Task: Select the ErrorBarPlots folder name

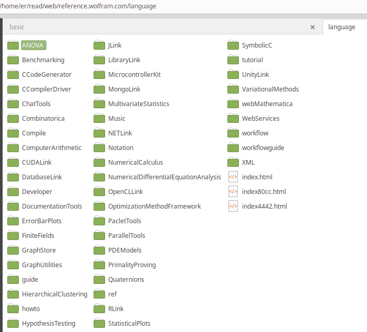Action: (42, 221)
